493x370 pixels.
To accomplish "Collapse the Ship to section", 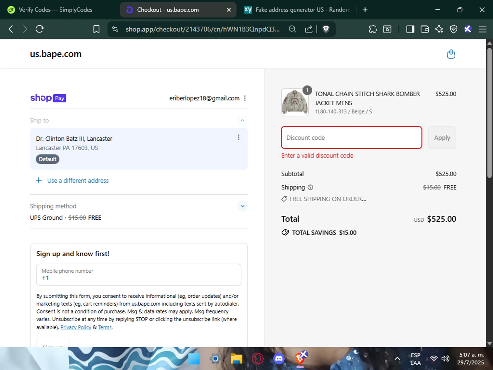I will pos(242,120).
